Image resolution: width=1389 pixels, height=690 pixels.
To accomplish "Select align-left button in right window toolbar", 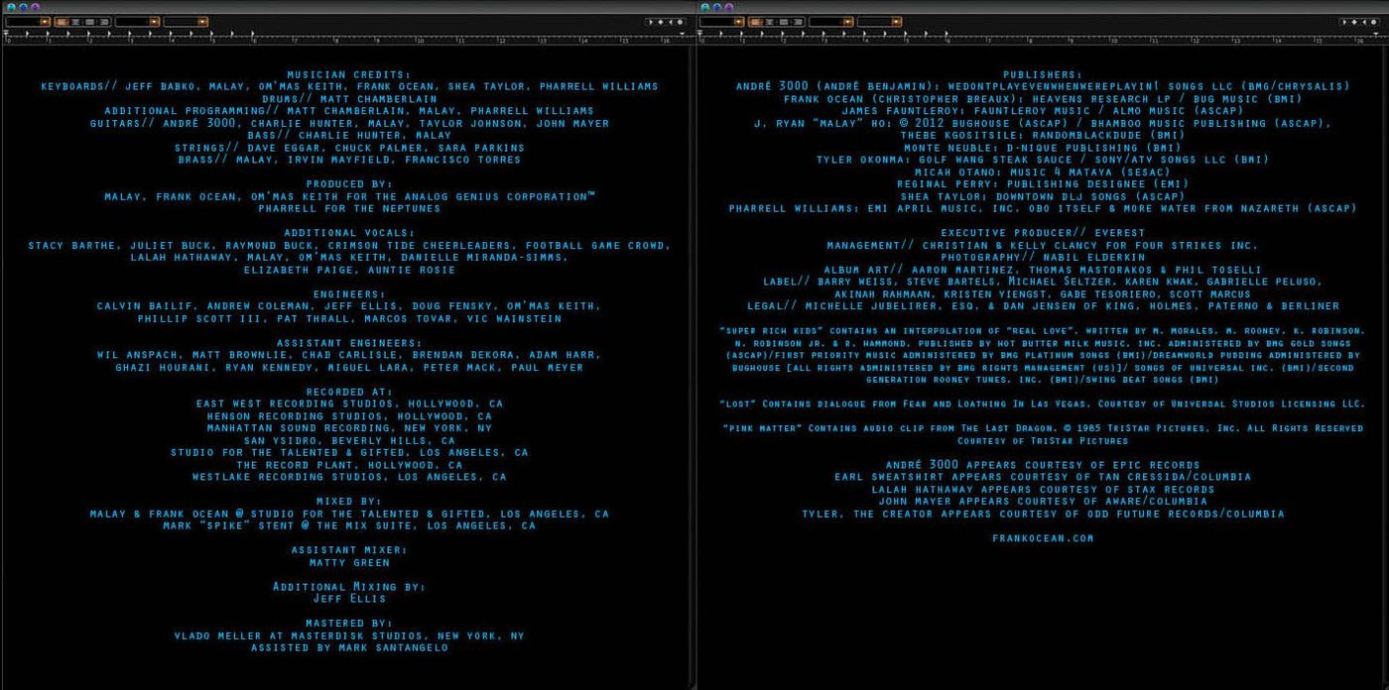I will point(755,22).
